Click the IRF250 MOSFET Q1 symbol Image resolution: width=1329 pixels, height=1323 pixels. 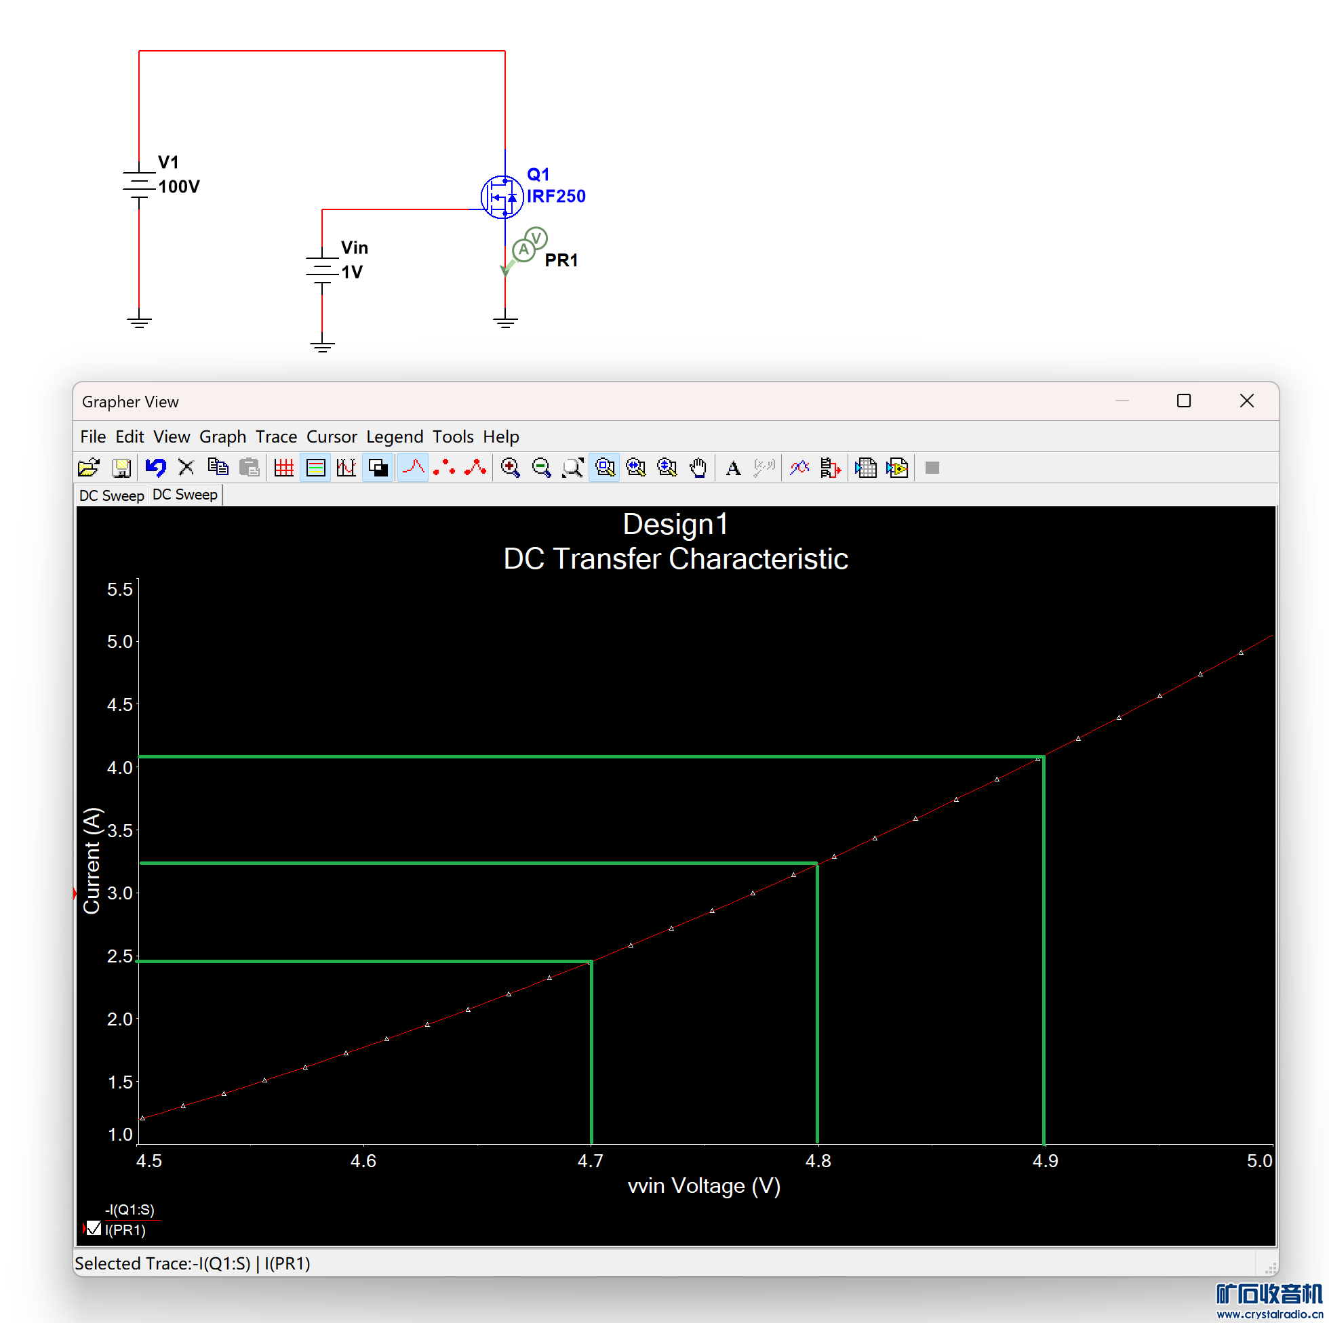(502, 197)
